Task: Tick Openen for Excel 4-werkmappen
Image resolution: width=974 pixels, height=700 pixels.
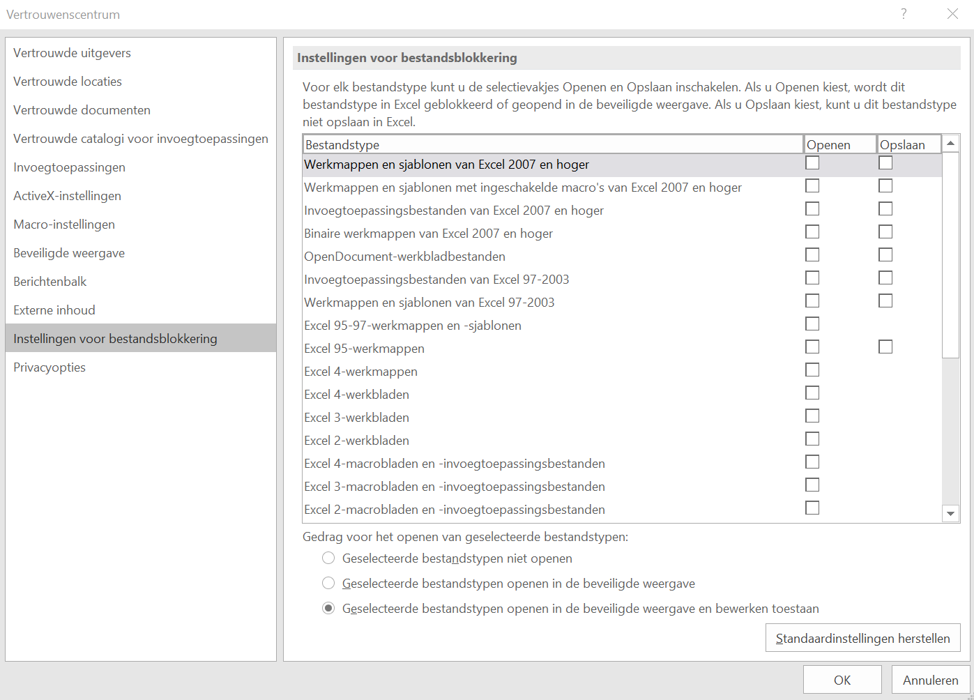Action: click(x=812, y=370)
